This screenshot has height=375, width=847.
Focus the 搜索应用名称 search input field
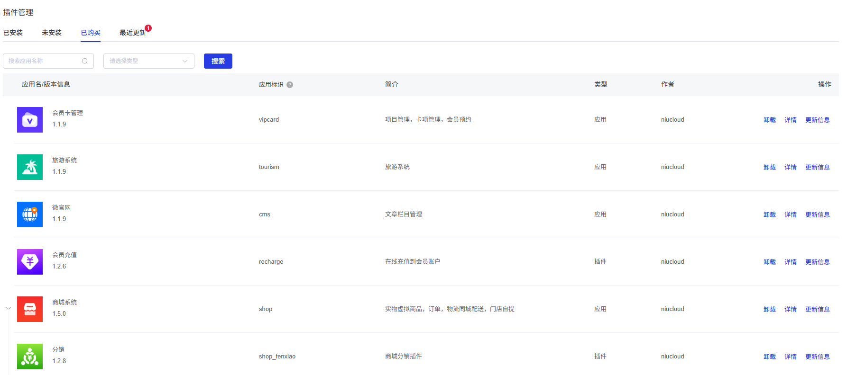tap(43, 61)
